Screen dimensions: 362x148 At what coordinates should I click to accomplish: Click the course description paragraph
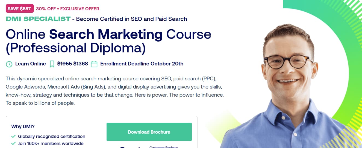115,91
